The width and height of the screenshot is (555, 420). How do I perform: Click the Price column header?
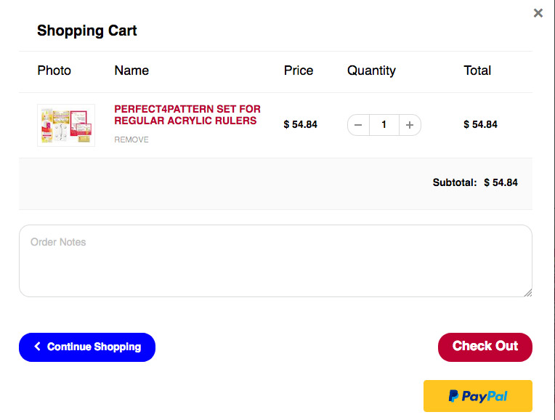299,70
